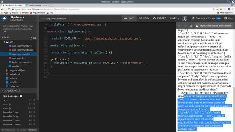Click the rxjs package row
The width and height of the screenshot is (235, 132).
point(19,100)
